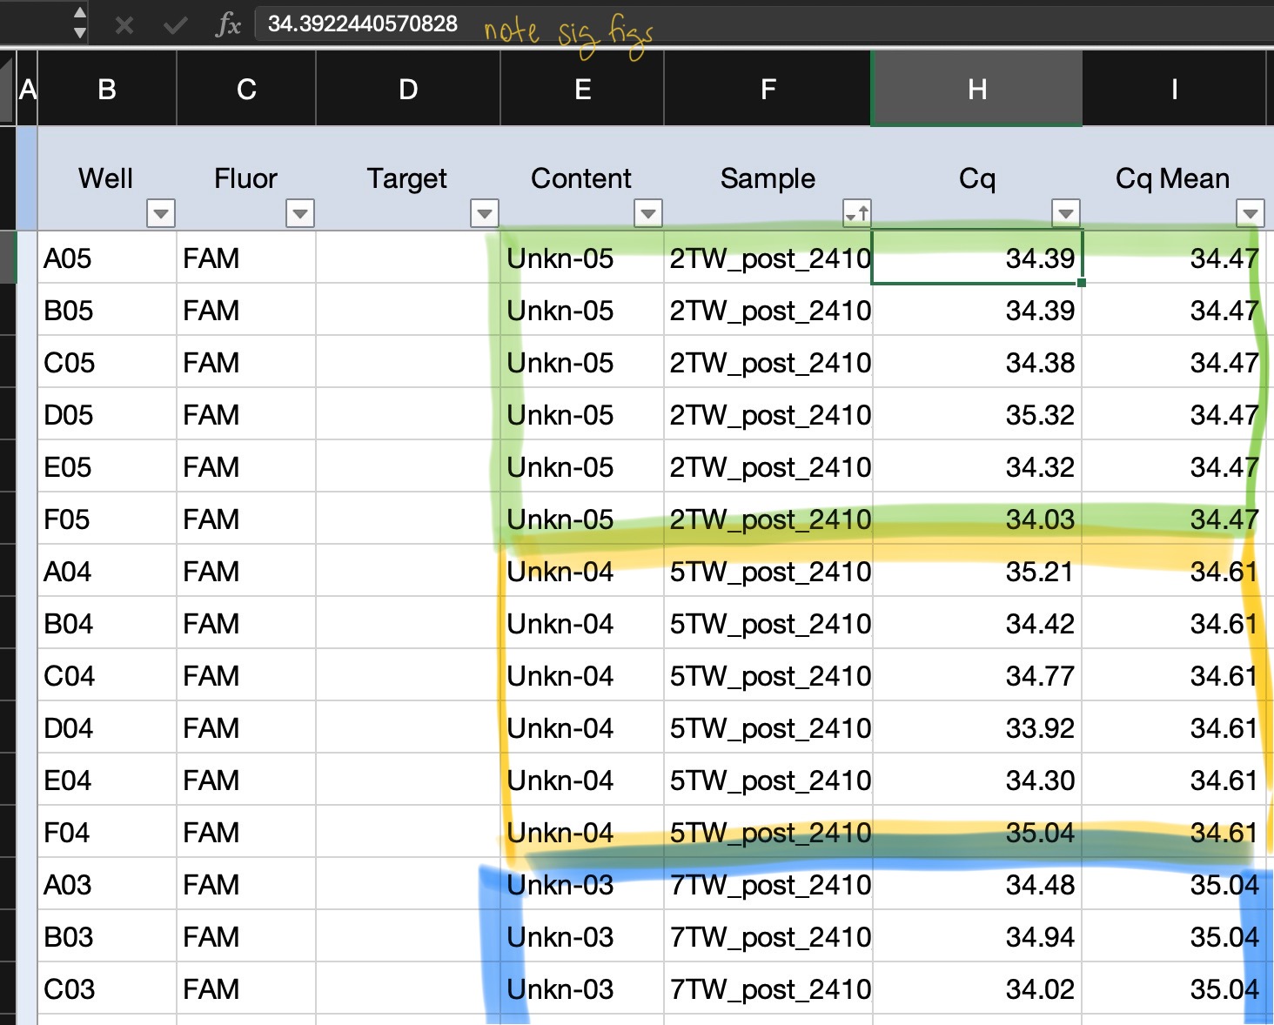Image resolution: width=1274 pixels, height=1025 pixels.
Task: Select column F header
Action: click(x=768, y=89)
